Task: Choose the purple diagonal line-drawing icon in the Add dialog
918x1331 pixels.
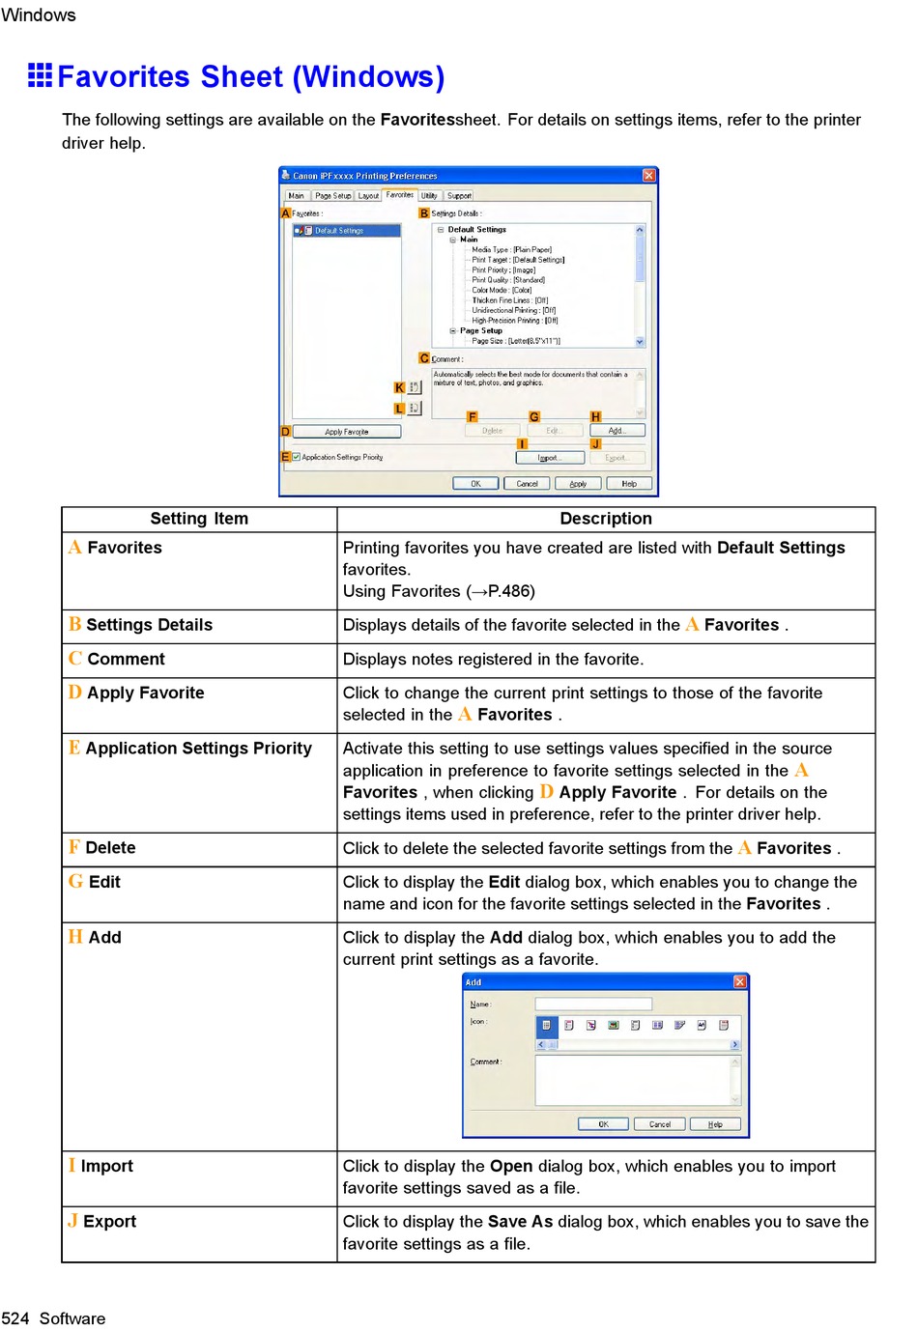Action: point(591,1026)
